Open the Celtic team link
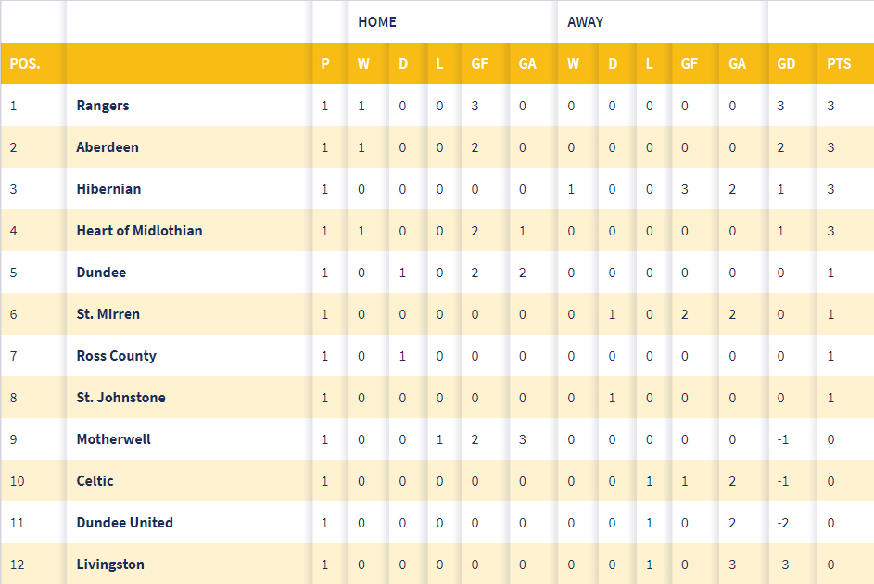The height and width of the screenshot is (584, 874). pos(95,481)
